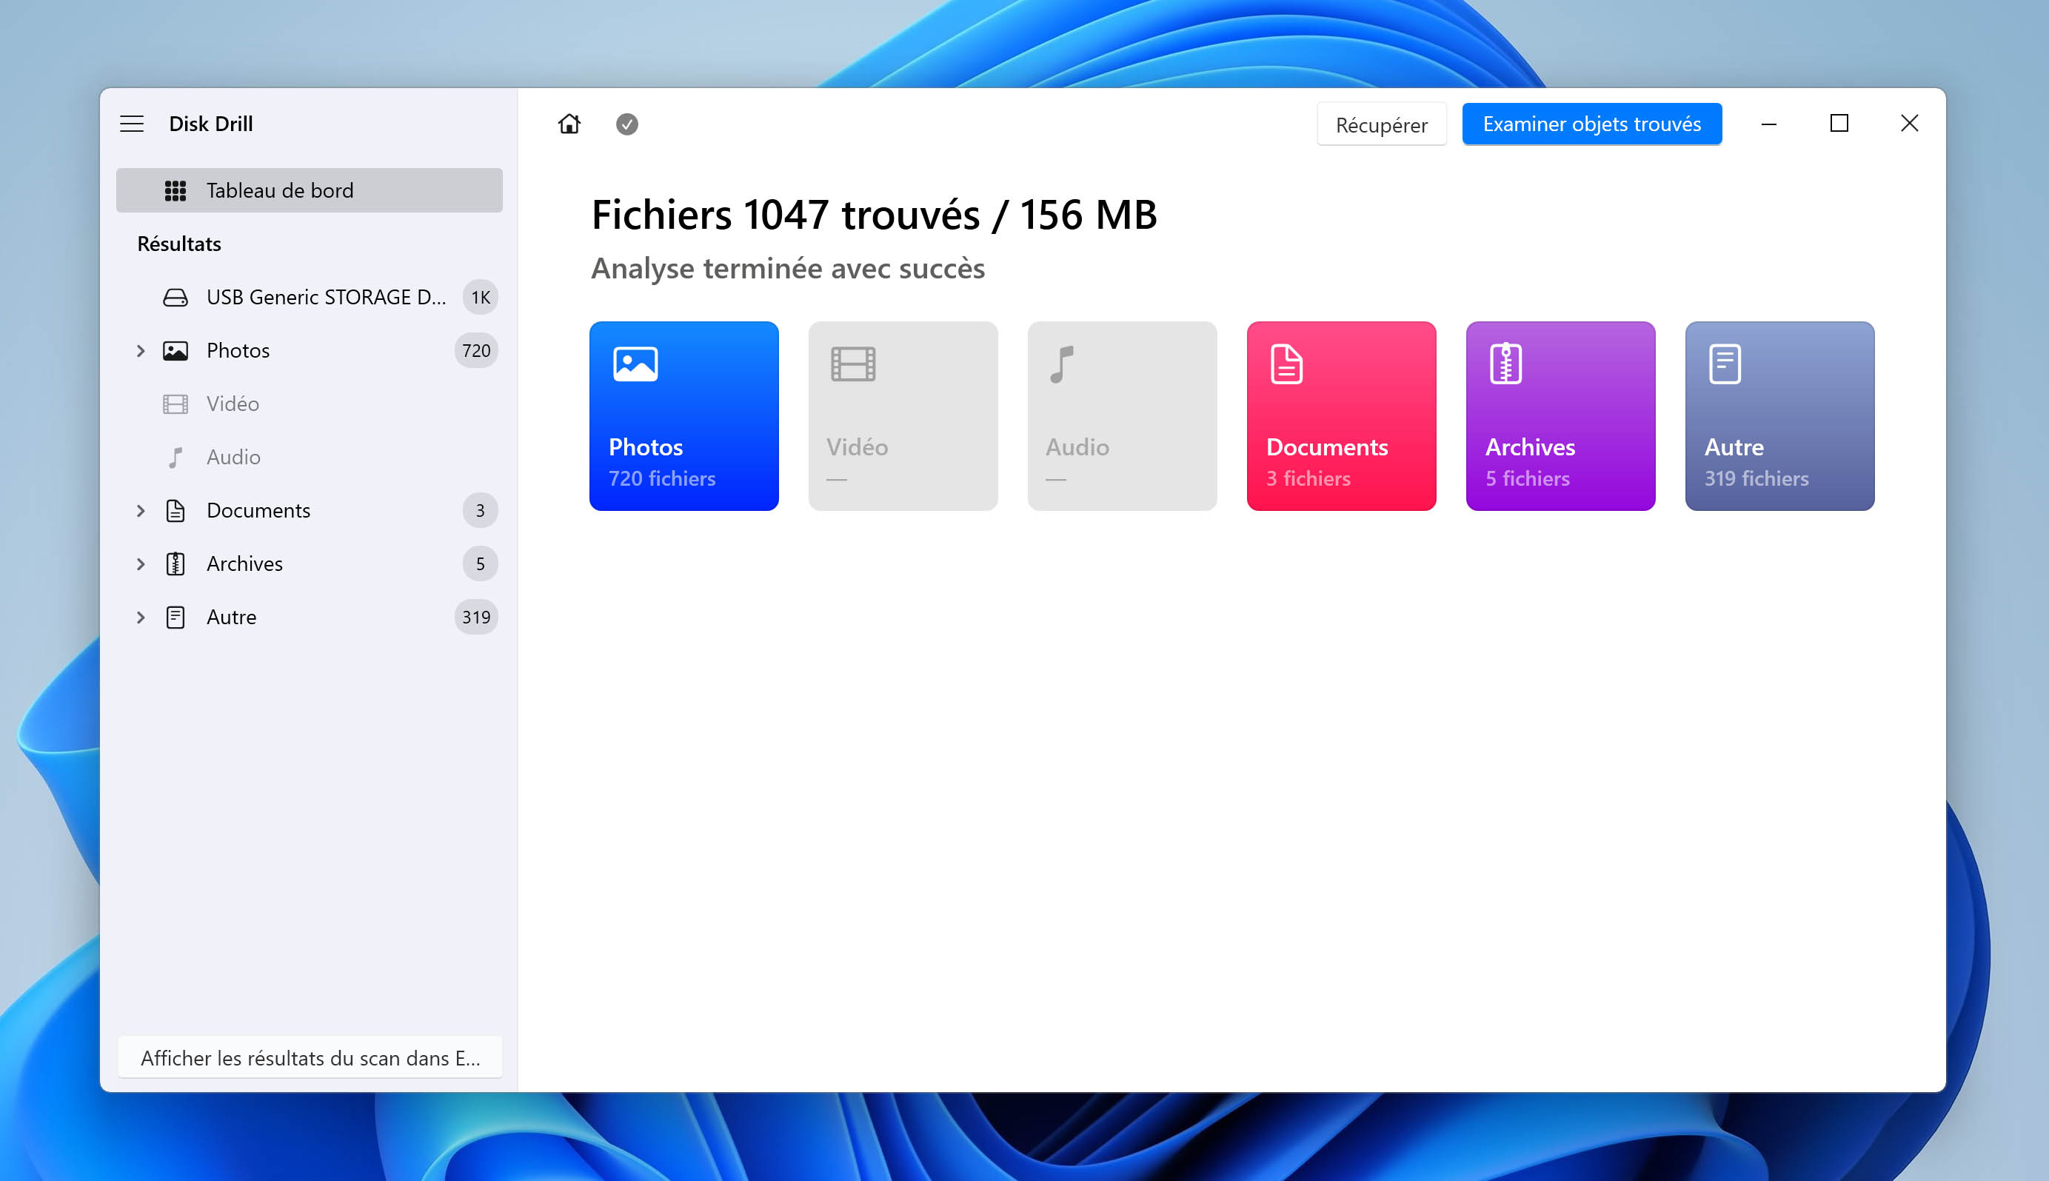
Task: Expand the Photos results tree item
Action: pos(141,350)
